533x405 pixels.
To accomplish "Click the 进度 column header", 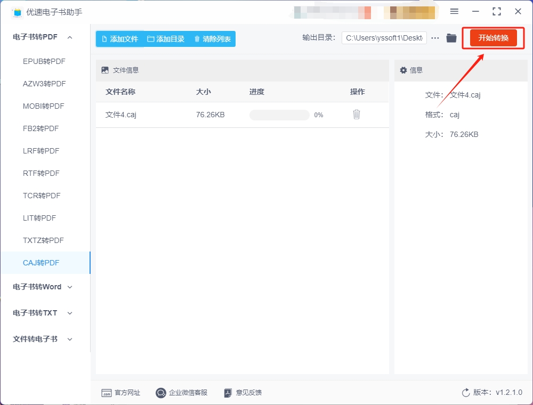I will click(x=257, y=92).
